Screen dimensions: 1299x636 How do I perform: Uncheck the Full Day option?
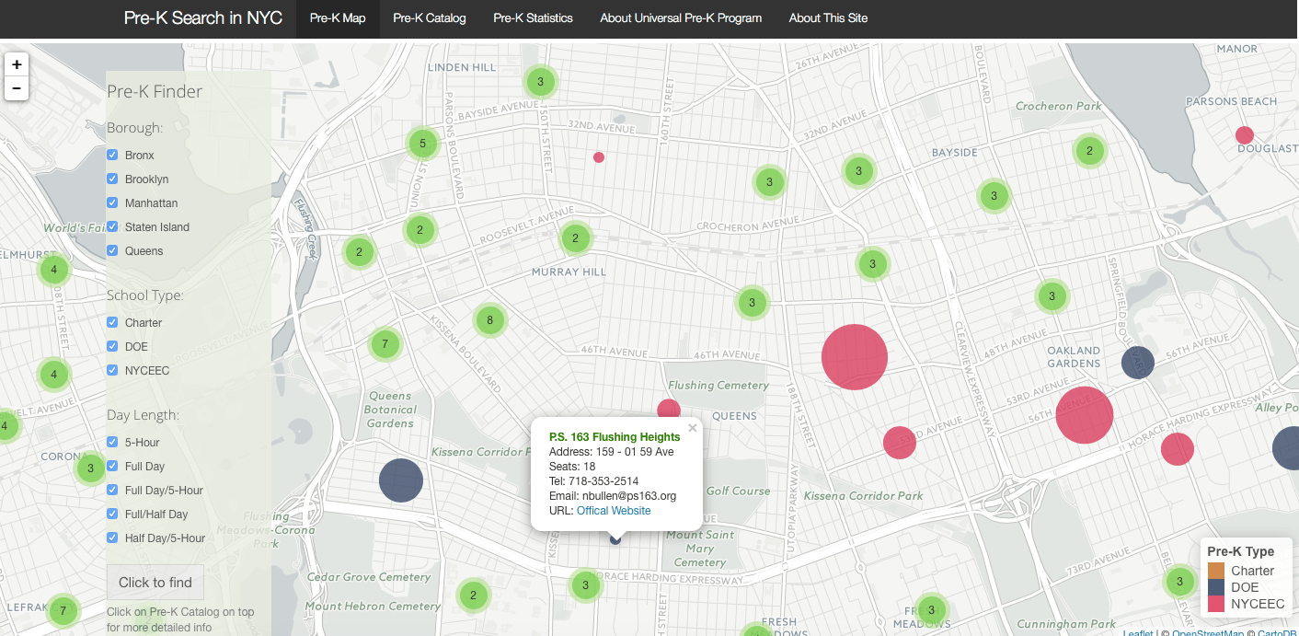click(x=112, y=467)
